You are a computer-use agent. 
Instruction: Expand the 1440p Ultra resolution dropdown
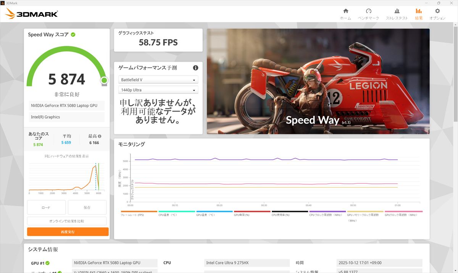pyautogui.click(x=158, y=90)
